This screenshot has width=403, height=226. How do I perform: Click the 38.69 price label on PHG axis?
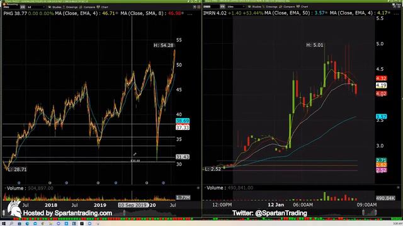[183, 121]
